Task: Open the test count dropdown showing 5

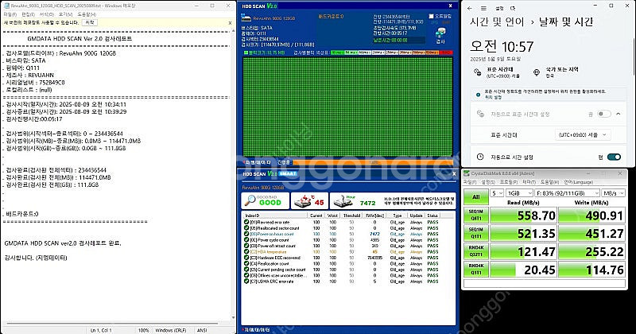Action: coord(497,193)
